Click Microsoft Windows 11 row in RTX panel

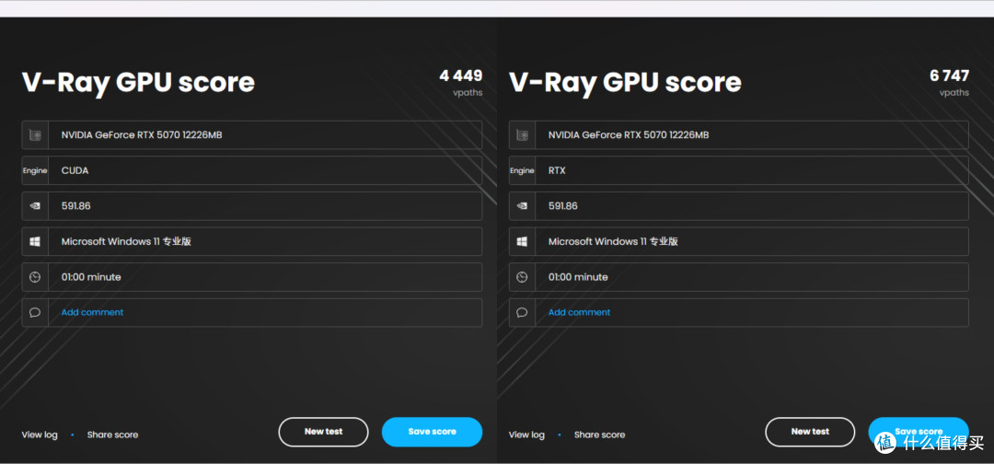point(738,241)
